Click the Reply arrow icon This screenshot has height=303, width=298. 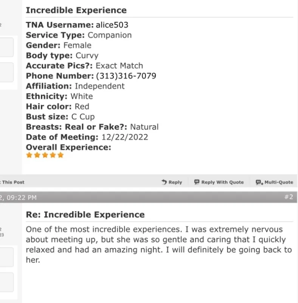tap(164, 182)
